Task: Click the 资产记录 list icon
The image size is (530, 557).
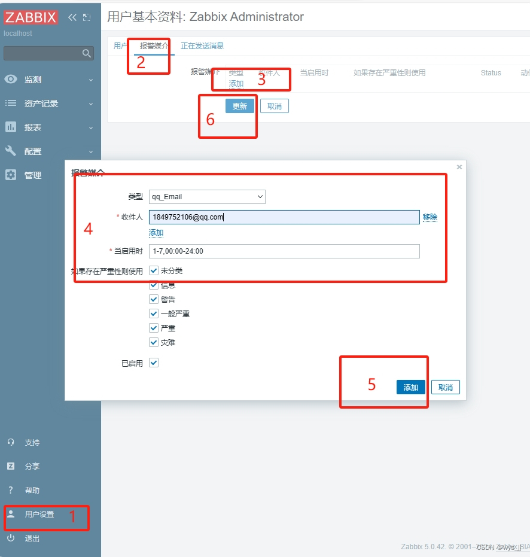Action: [11, 103]
